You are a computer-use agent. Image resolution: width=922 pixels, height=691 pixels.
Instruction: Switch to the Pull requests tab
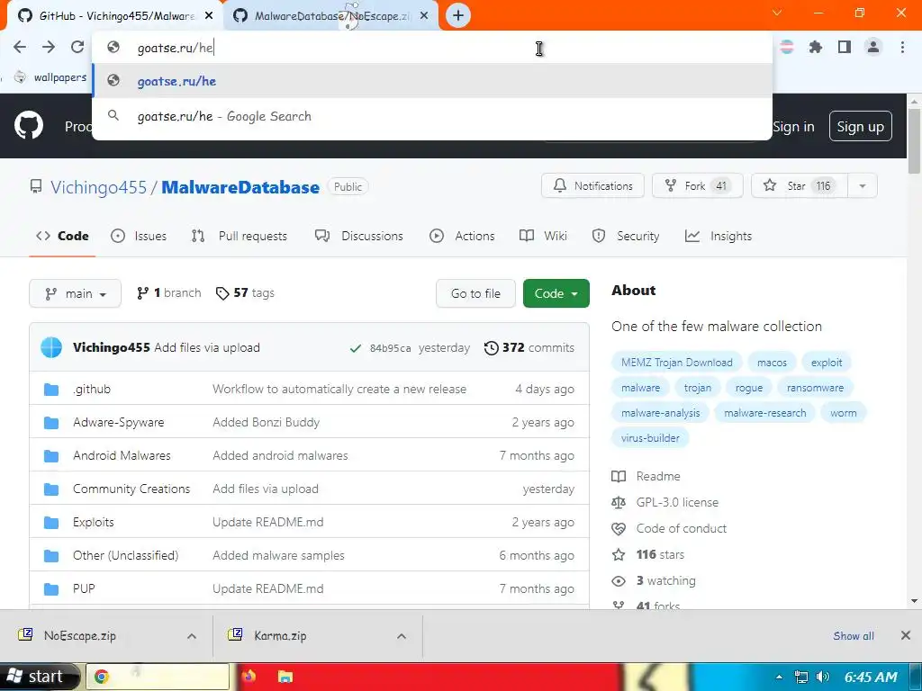click(240, 237)
